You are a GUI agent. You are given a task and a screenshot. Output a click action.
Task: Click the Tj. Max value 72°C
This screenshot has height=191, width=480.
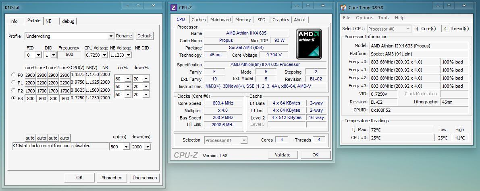(401, 130)
